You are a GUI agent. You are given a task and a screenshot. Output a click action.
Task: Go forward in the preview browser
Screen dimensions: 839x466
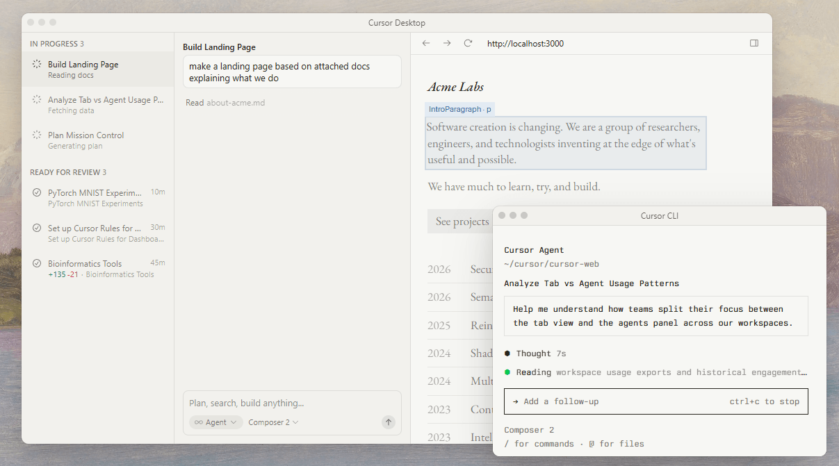point(447,43)
